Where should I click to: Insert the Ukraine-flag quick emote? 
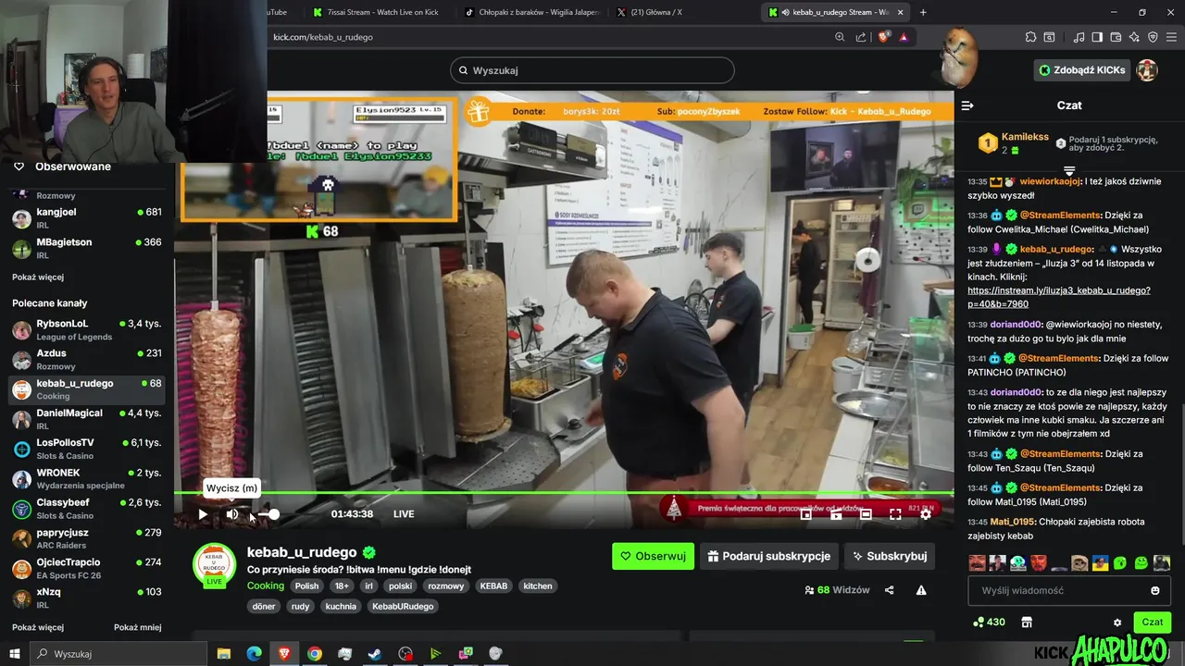point(1099,562)
